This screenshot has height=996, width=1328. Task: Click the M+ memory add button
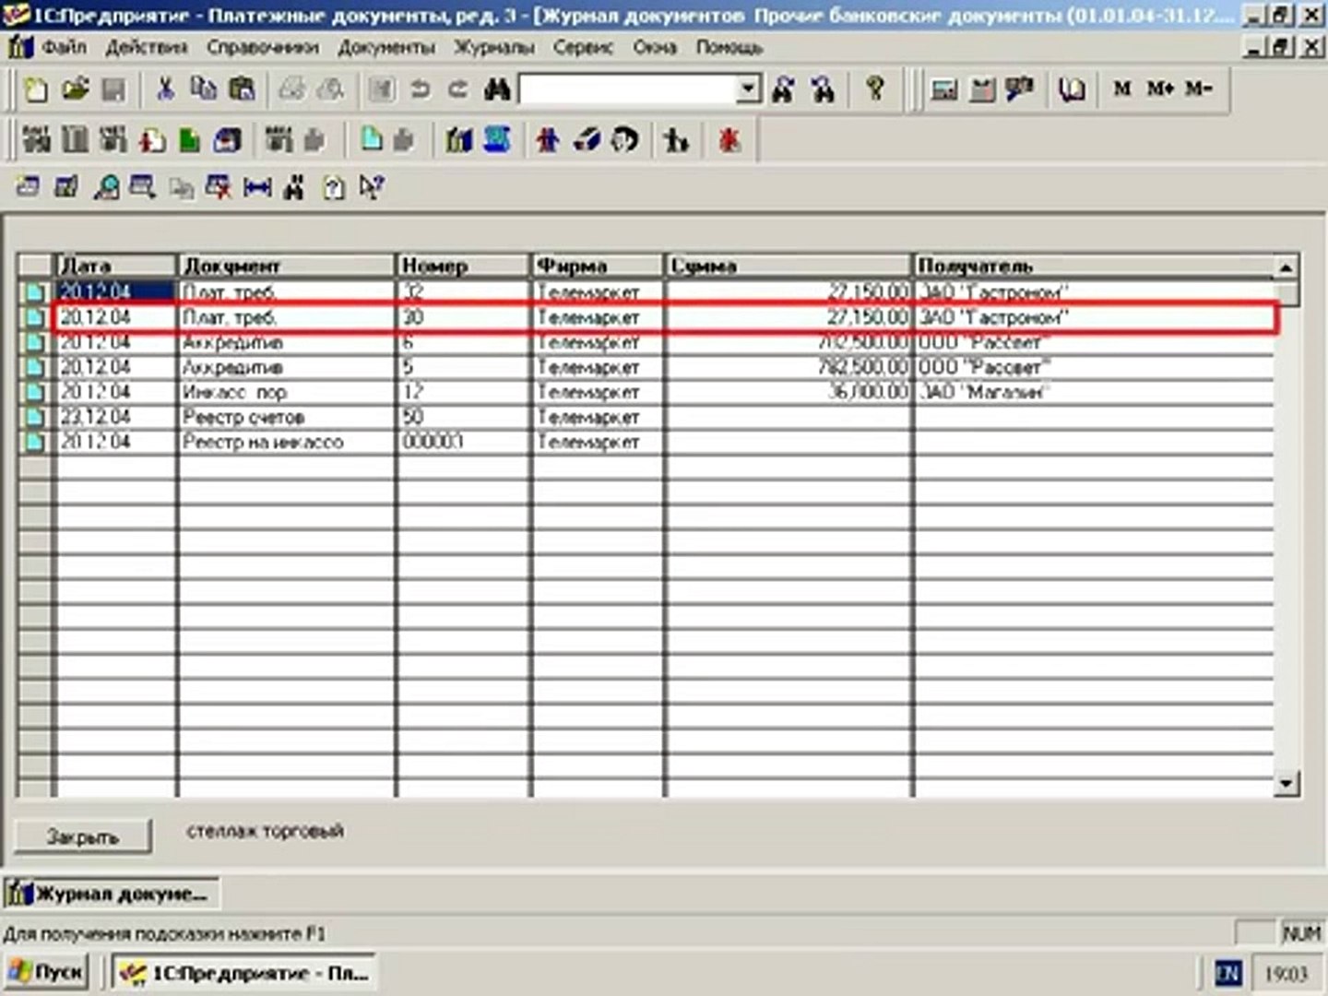point(1160,89)
